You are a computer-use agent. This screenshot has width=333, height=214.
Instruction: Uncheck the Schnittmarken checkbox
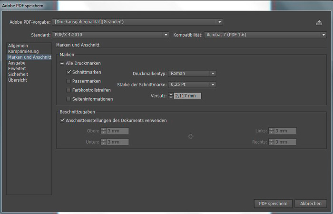69,72
